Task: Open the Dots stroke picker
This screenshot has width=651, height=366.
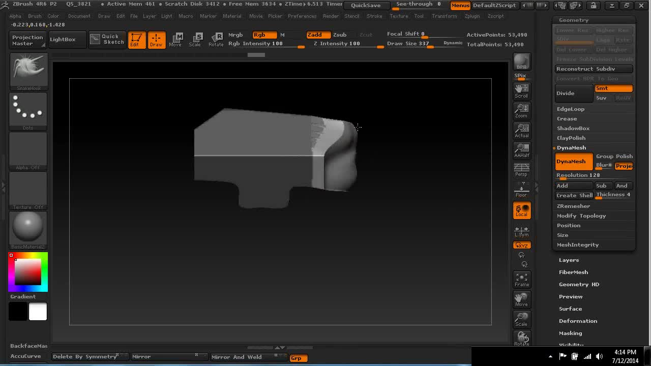Action: tap(28, 111)
